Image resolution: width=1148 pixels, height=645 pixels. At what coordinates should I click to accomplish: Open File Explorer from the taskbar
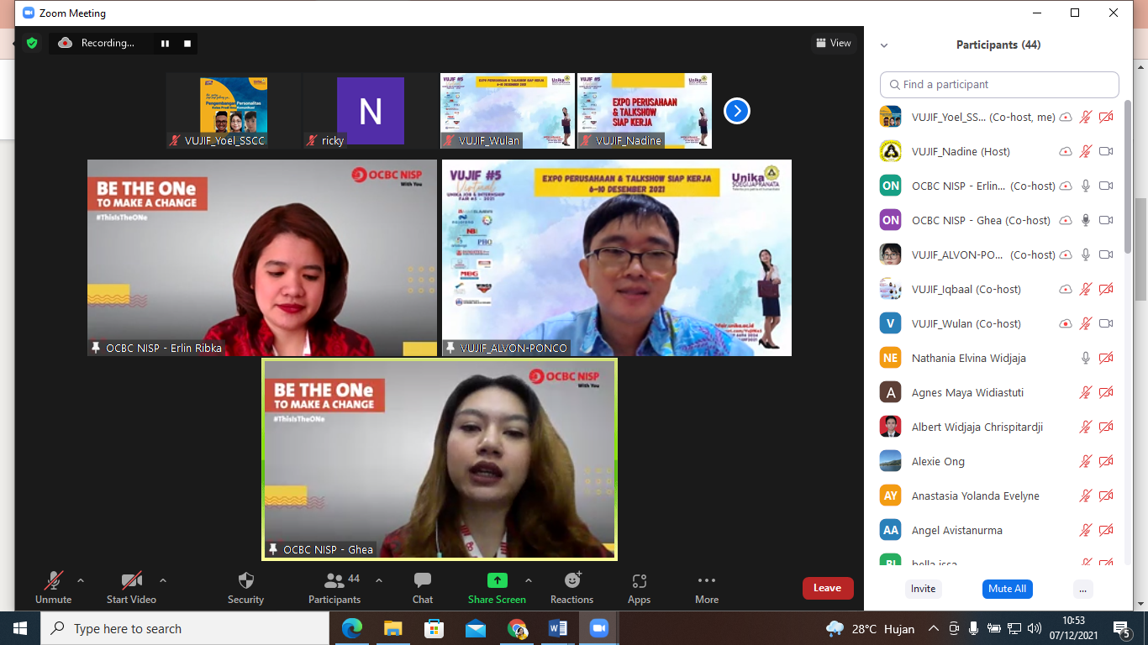pos(392,628)
